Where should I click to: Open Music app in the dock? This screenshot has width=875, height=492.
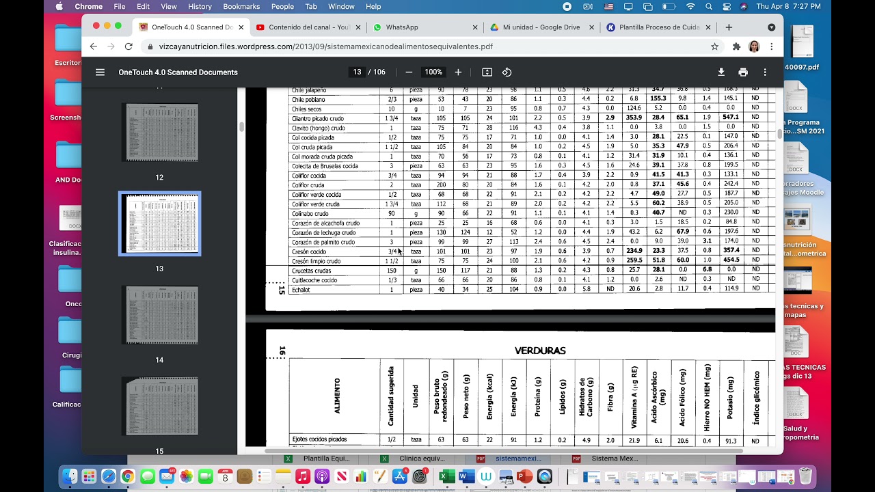coord(303,476)
